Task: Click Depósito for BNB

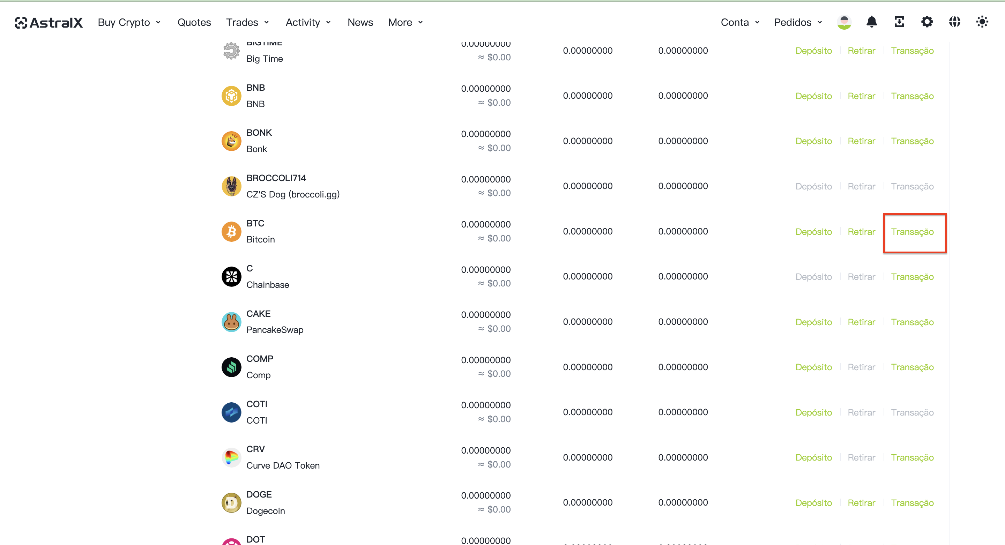Action: 813,96
